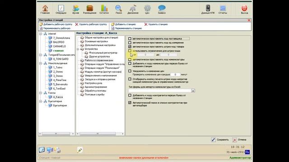This screenshot has height=162, width=289.
Task: Open the Цех gear icon
Action: (147, 9)
